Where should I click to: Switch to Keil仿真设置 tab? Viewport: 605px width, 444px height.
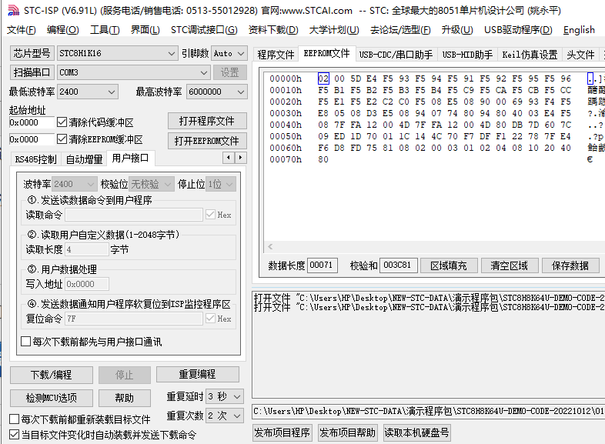(x=530, y=55)
